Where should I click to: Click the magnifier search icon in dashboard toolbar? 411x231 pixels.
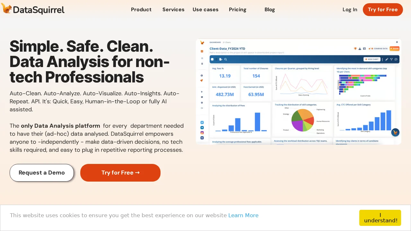point(226,59)
